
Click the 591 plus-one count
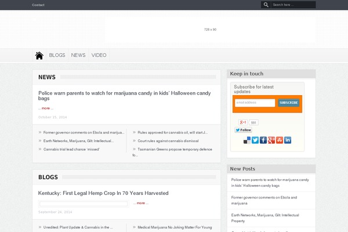(x=253, y=122)
